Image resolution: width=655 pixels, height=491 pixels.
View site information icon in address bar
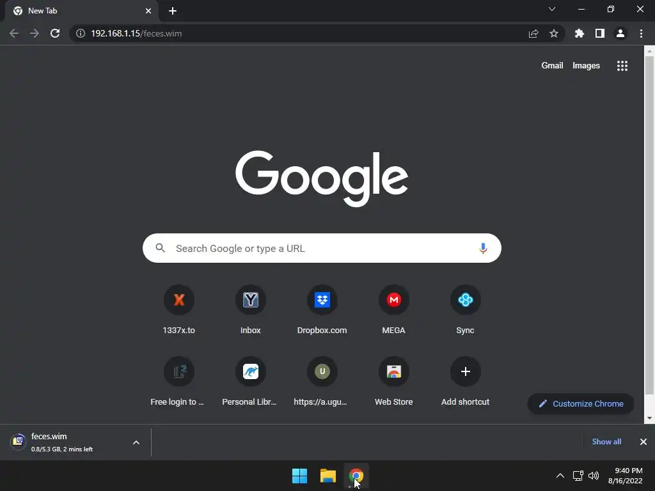pyautogui.click(x=80, y=33)
